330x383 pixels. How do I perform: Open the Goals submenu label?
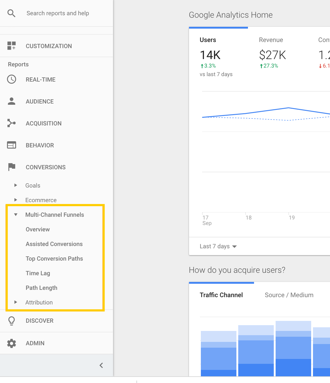coord(33,185)
